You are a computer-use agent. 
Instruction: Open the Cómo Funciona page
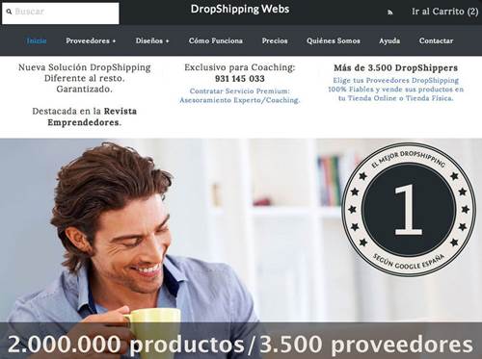pos(216,40)
